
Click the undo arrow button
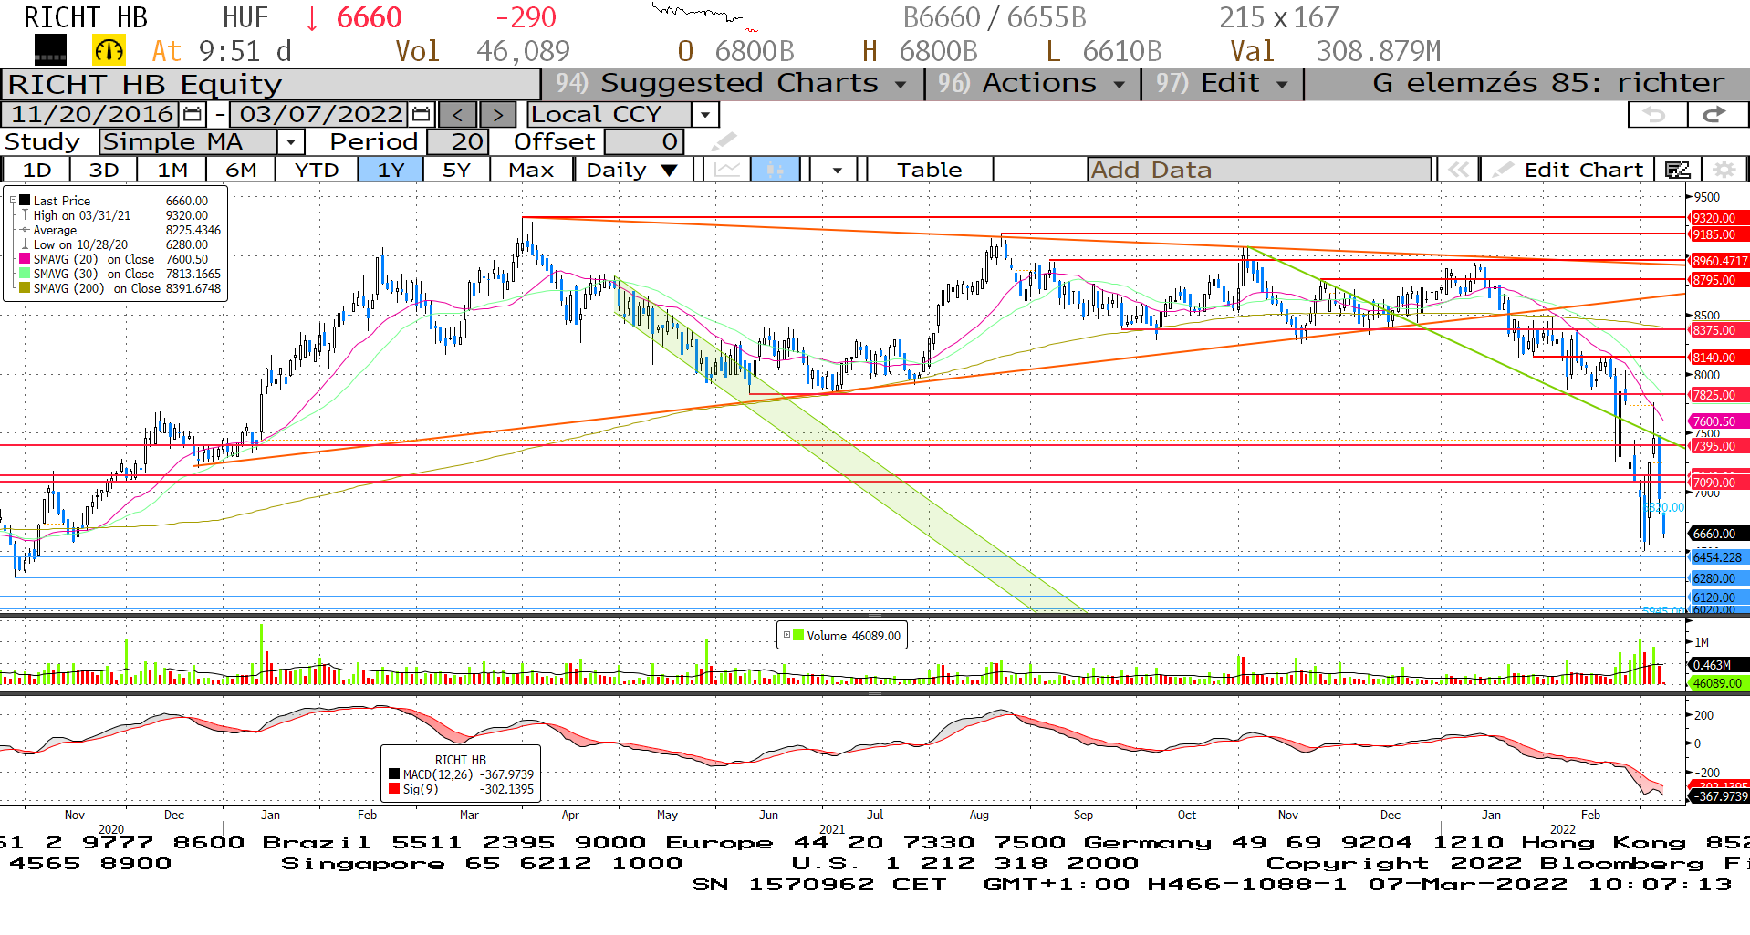pyautogui.click(x=1656, y=114)
